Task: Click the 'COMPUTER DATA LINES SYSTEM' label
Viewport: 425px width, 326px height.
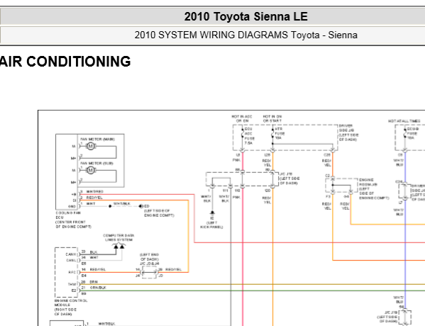Action: point(118,237)
